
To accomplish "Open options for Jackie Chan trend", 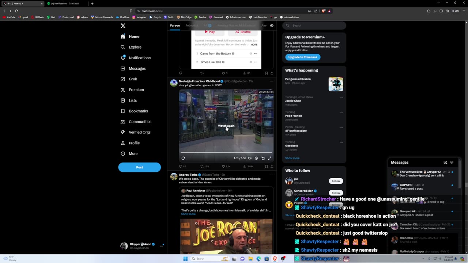I will pyautogui.click(x=341, y=98).
